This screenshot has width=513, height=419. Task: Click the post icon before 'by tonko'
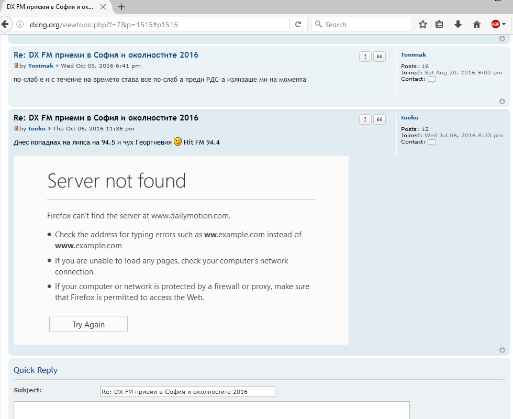16,128
